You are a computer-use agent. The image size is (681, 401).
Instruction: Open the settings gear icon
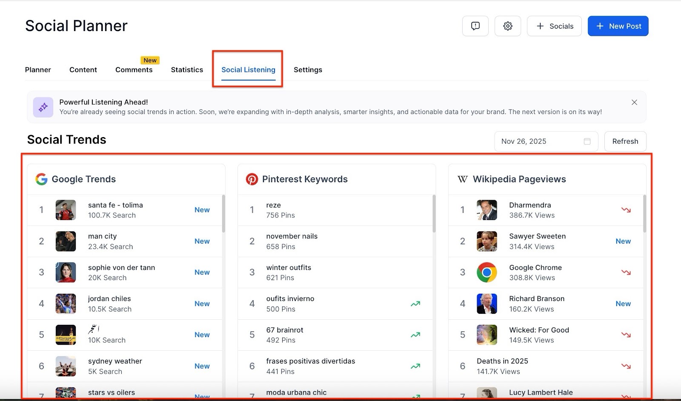tap(507, 26)
